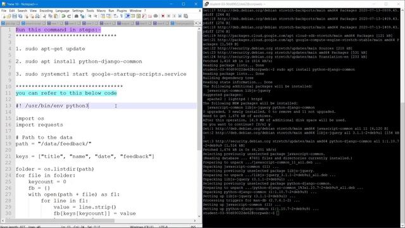Open the Settings menu
Screen dimensions: 405x228
(78, 11)
